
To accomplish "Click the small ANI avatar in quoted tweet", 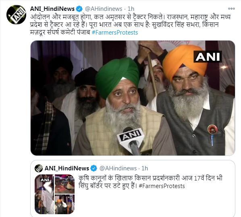I will click(x=39, y=168).
